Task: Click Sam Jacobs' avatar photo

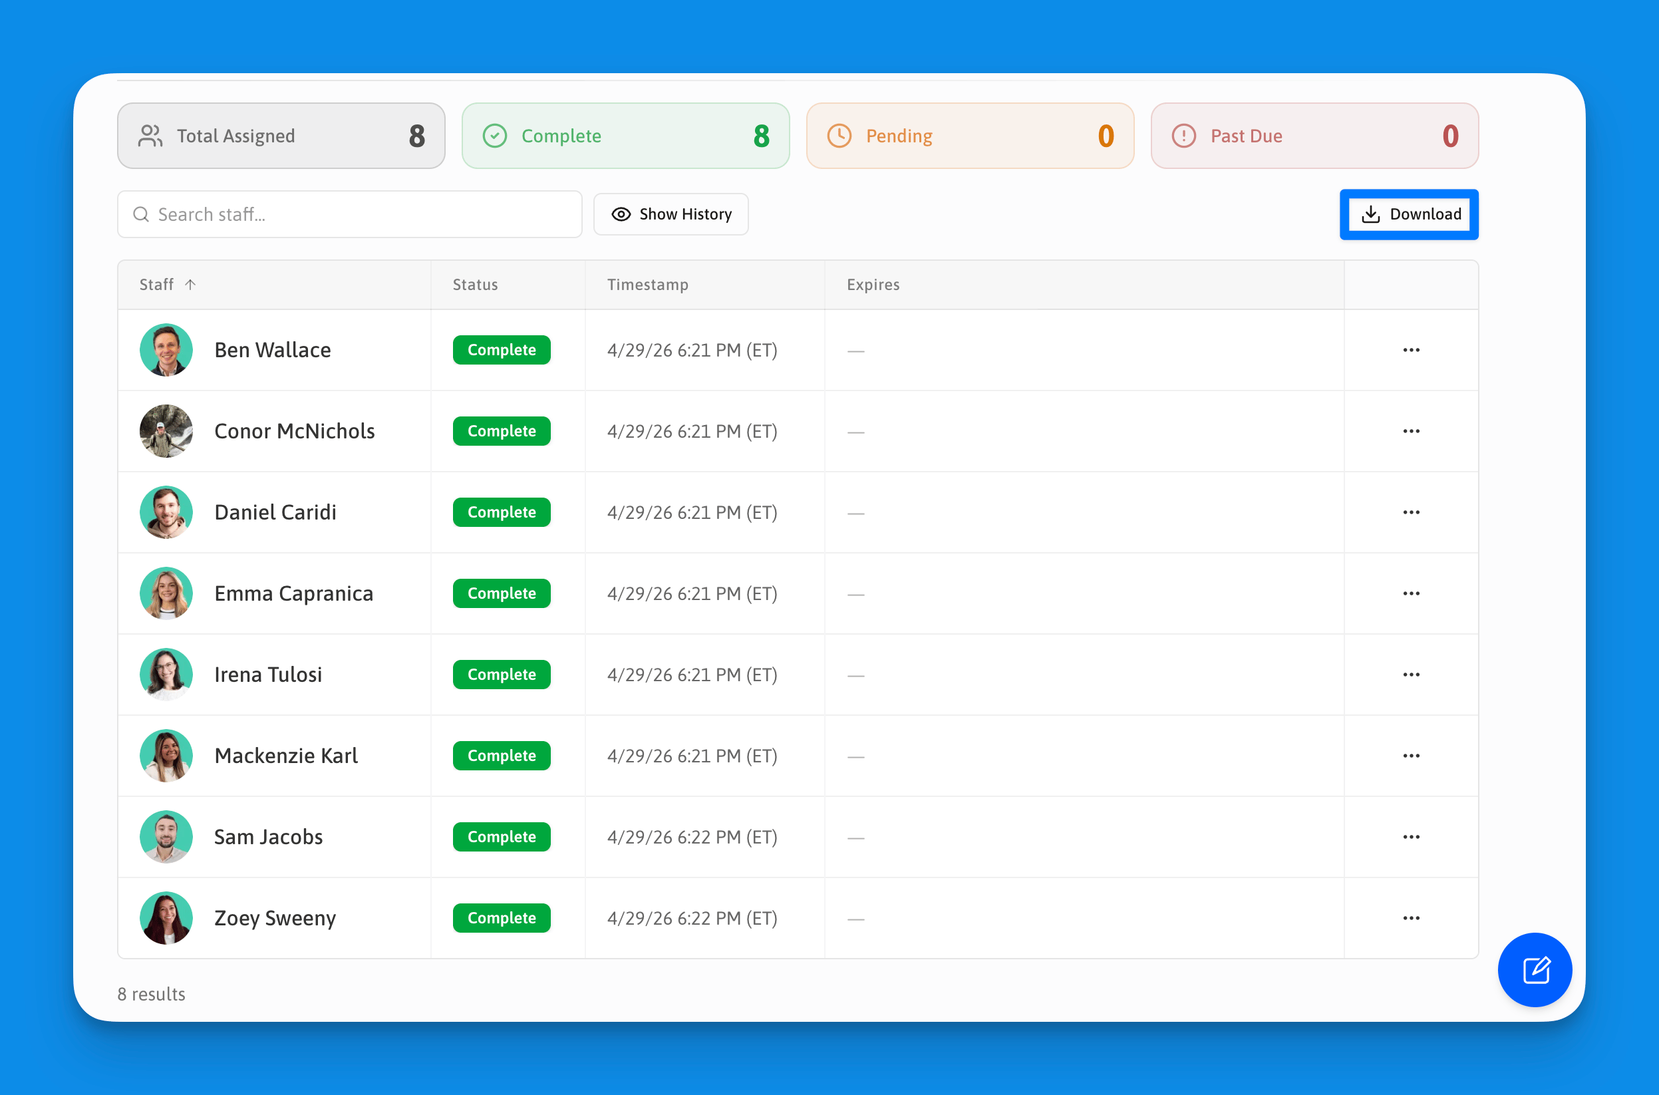Action: tap(166, 837)
